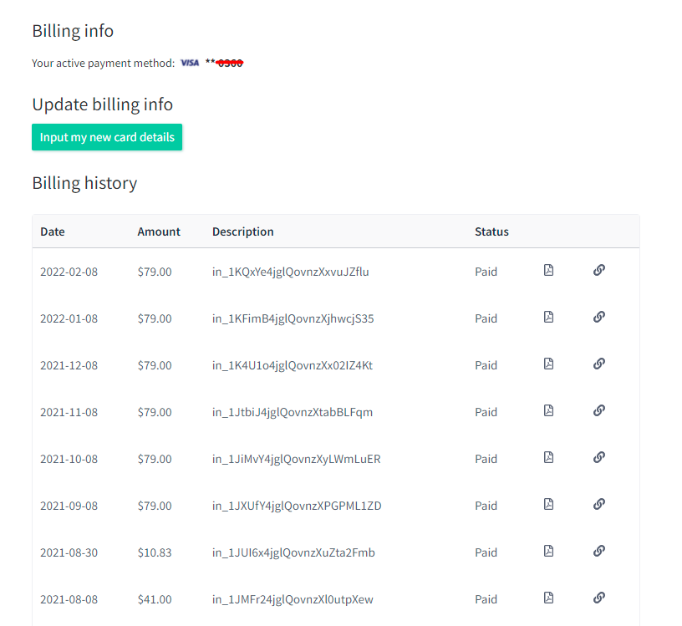Click the date 2021-12-08

click(x=69, y=365)
